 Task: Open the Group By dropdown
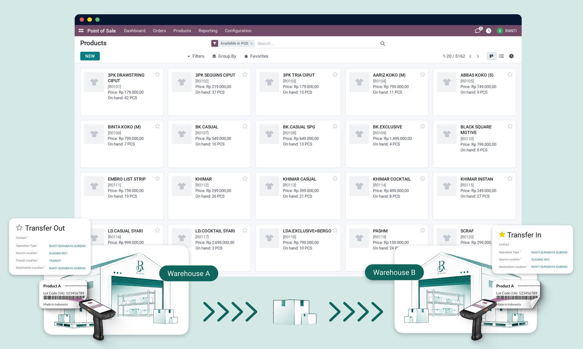point(224,56)
